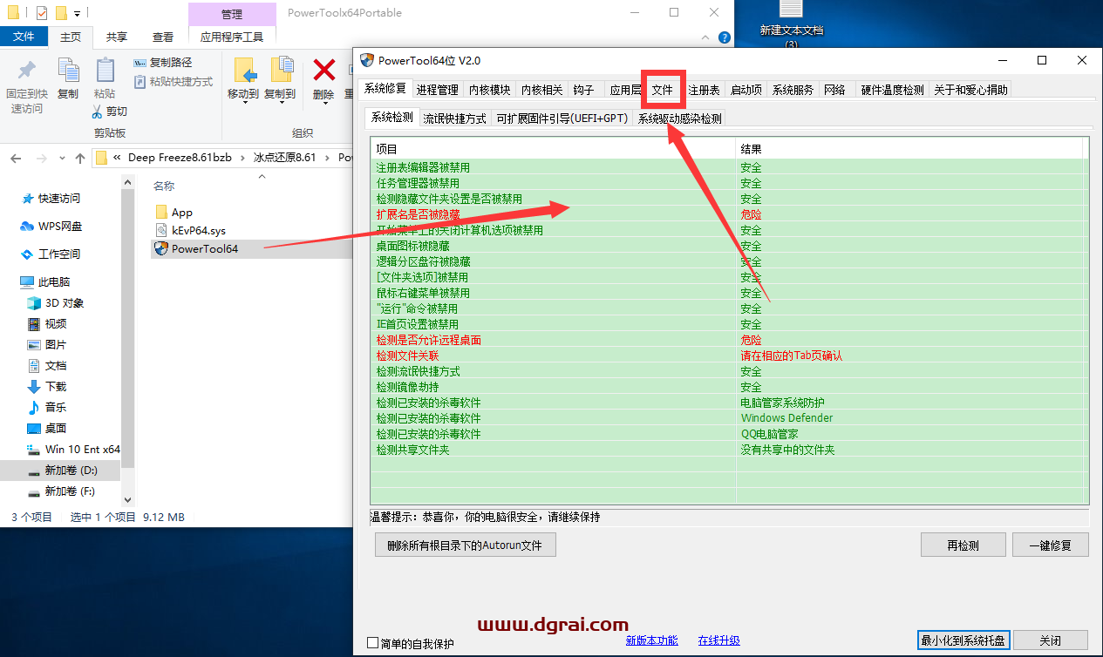Open the 视频 folder in the sidebar
1103x657 pixels.
tap(47, 324)
